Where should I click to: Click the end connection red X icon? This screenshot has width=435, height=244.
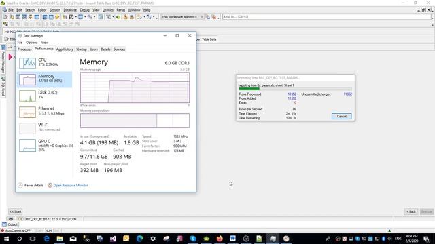pos(213,17)
